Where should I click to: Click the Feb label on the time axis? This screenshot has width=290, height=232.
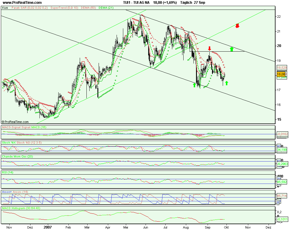(x=68, y=227)
